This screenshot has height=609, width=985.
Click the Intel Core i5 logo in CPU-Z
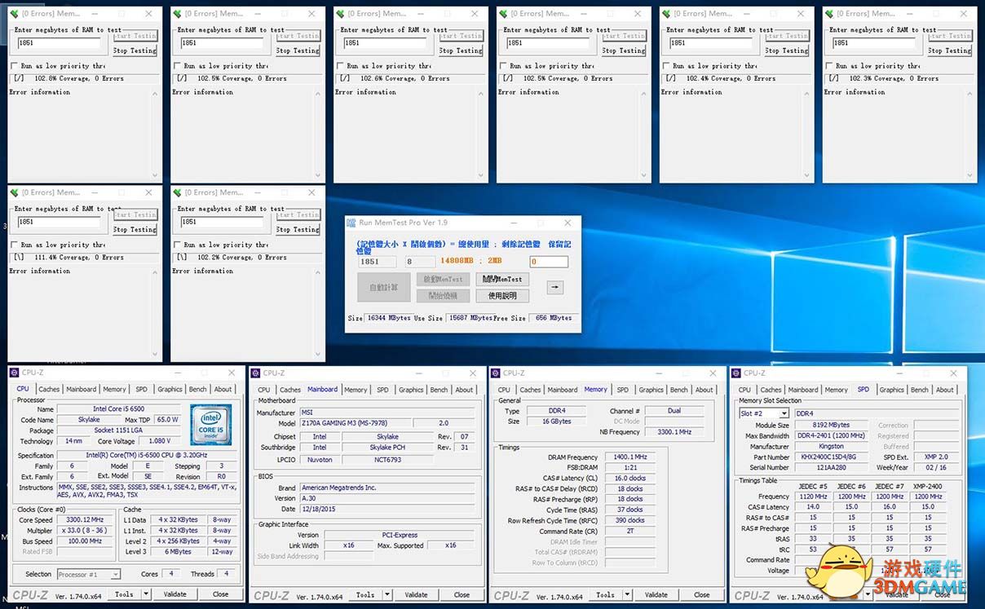click(210, 424)
